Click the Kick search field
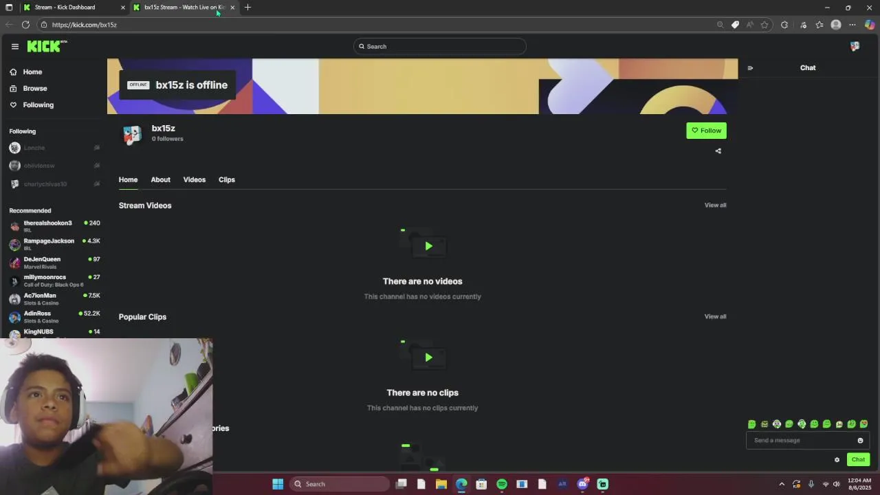The width and height of the screenshot is (880, 495). coord(440,47)
